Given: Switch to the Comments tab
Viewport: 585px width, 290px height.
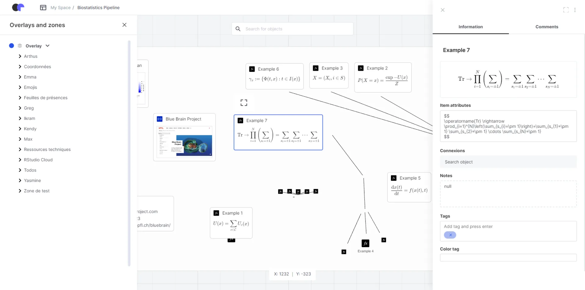Looking at the screenshot, I should pos(547,27).
